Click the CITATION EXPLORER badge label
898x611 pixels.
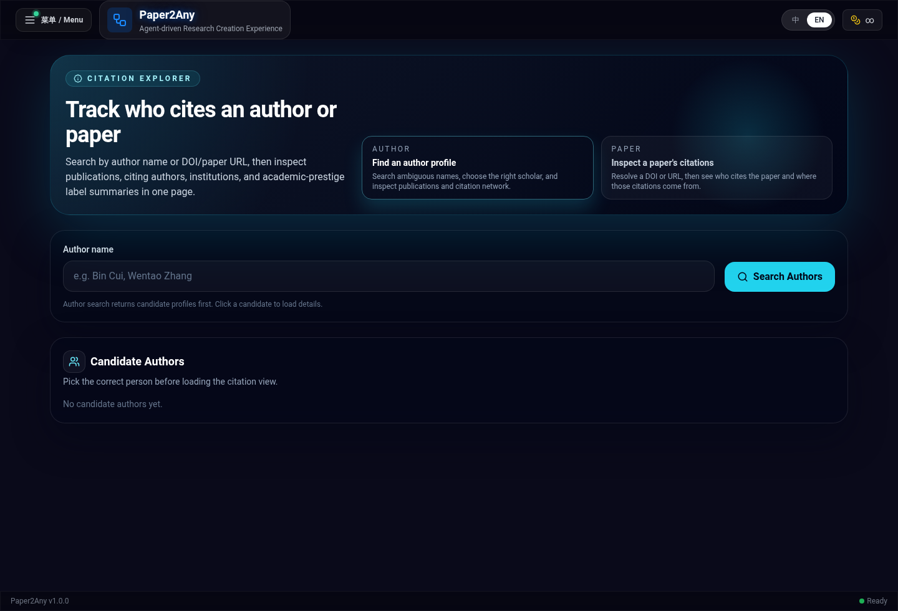coord(138,79)
